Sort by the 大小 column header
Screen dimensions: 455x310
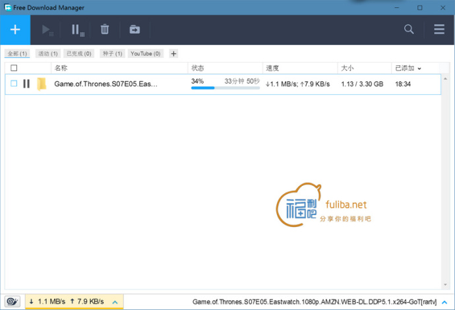tap(365, 68)
